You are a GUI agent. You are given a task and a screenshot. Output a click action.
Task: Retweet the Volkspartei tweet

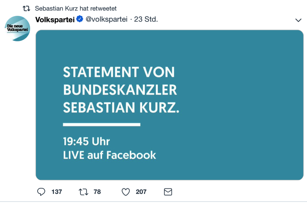pos(83,192)
